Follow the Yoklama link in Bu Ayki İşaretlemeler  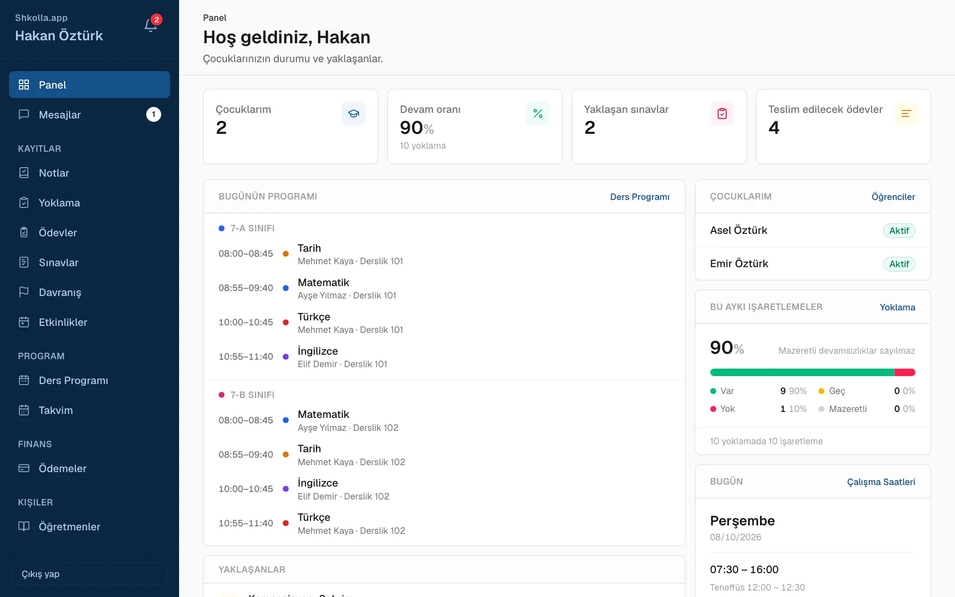[x=897, y=307]
